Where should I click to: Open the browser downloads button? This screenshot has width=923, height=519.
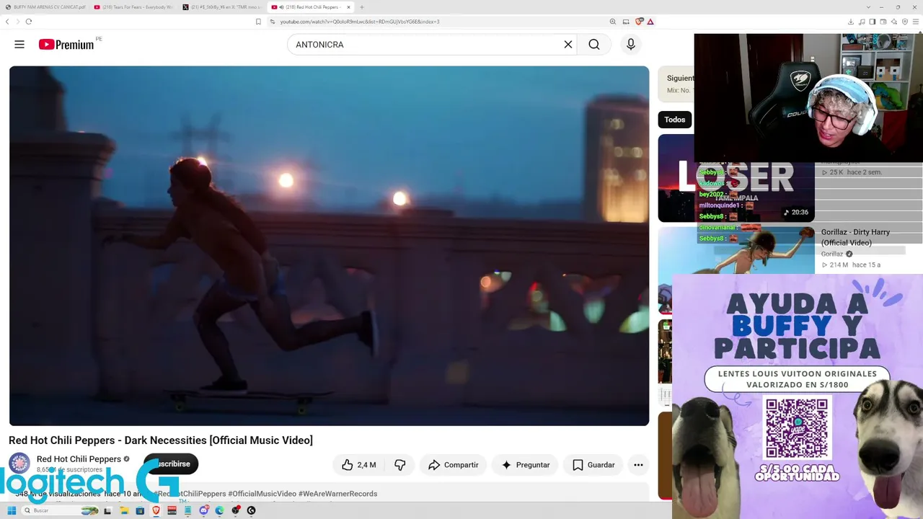point(851,22)
